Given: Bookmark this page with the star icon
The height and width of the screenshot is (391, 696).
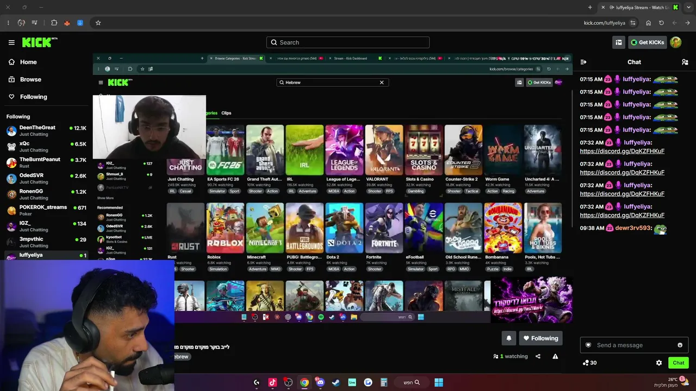Looking at the screenshot, I should pyautogui.click(x=98, y=23).
